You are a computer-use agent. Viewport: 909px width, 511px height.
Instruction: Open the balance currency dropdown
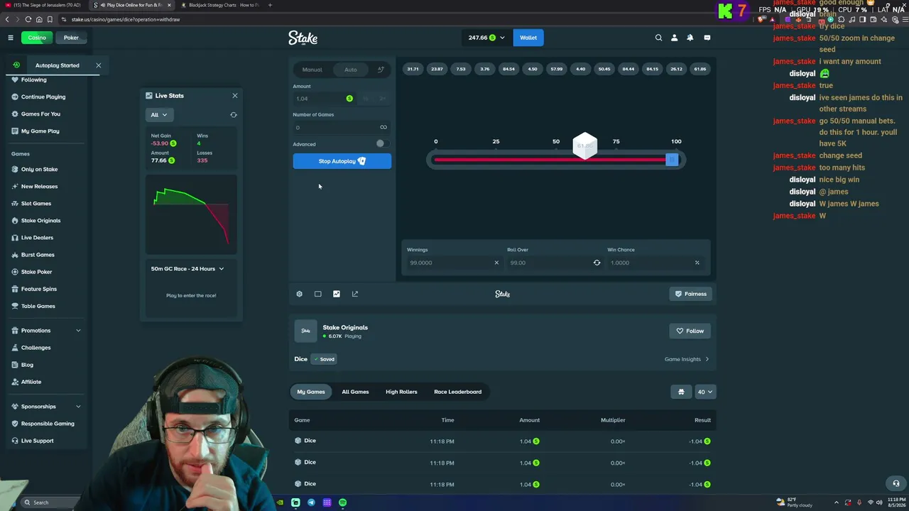486,38
